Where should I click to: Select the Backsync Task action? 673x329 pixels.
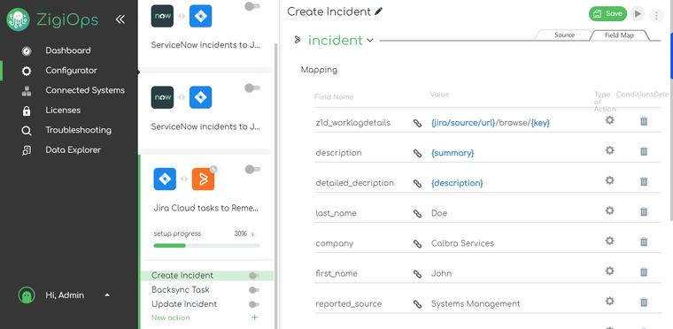point(181,290)
